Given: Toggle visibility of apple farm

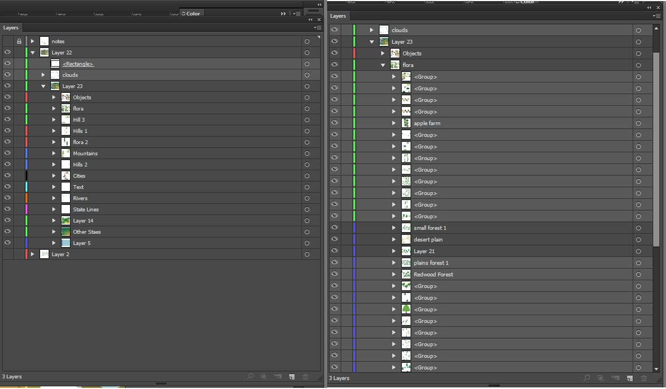Looking at the screenshot, I should click(x=335, y=123).
